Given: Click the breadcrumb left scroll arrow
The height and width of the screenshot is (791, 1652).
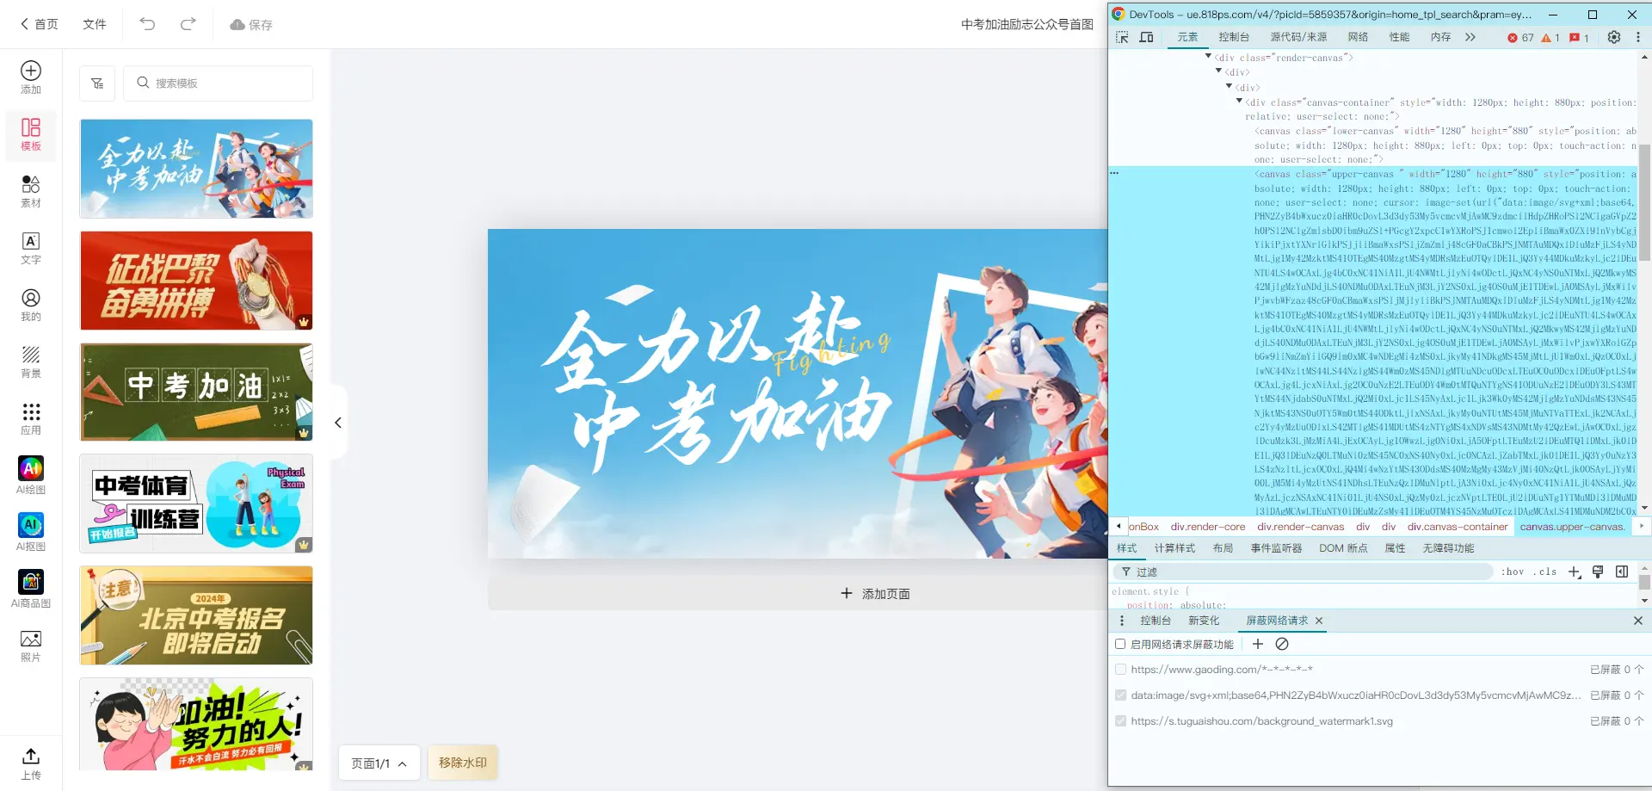Looking at the screenshot, I should tap(1118, 526).
